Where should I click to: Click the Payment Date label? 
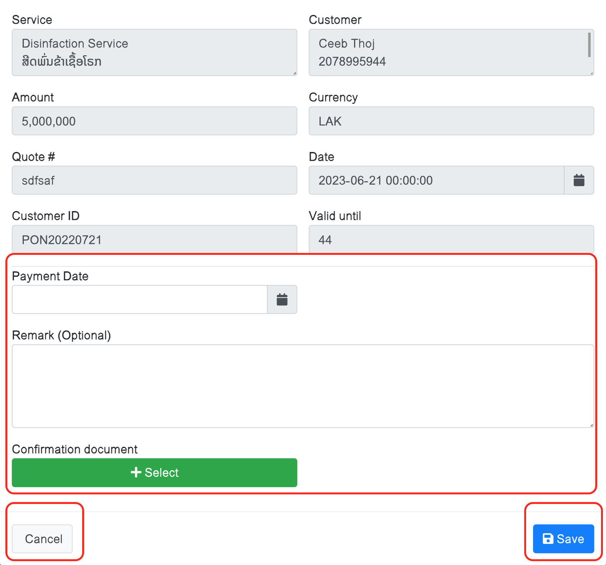coord(50,276)
